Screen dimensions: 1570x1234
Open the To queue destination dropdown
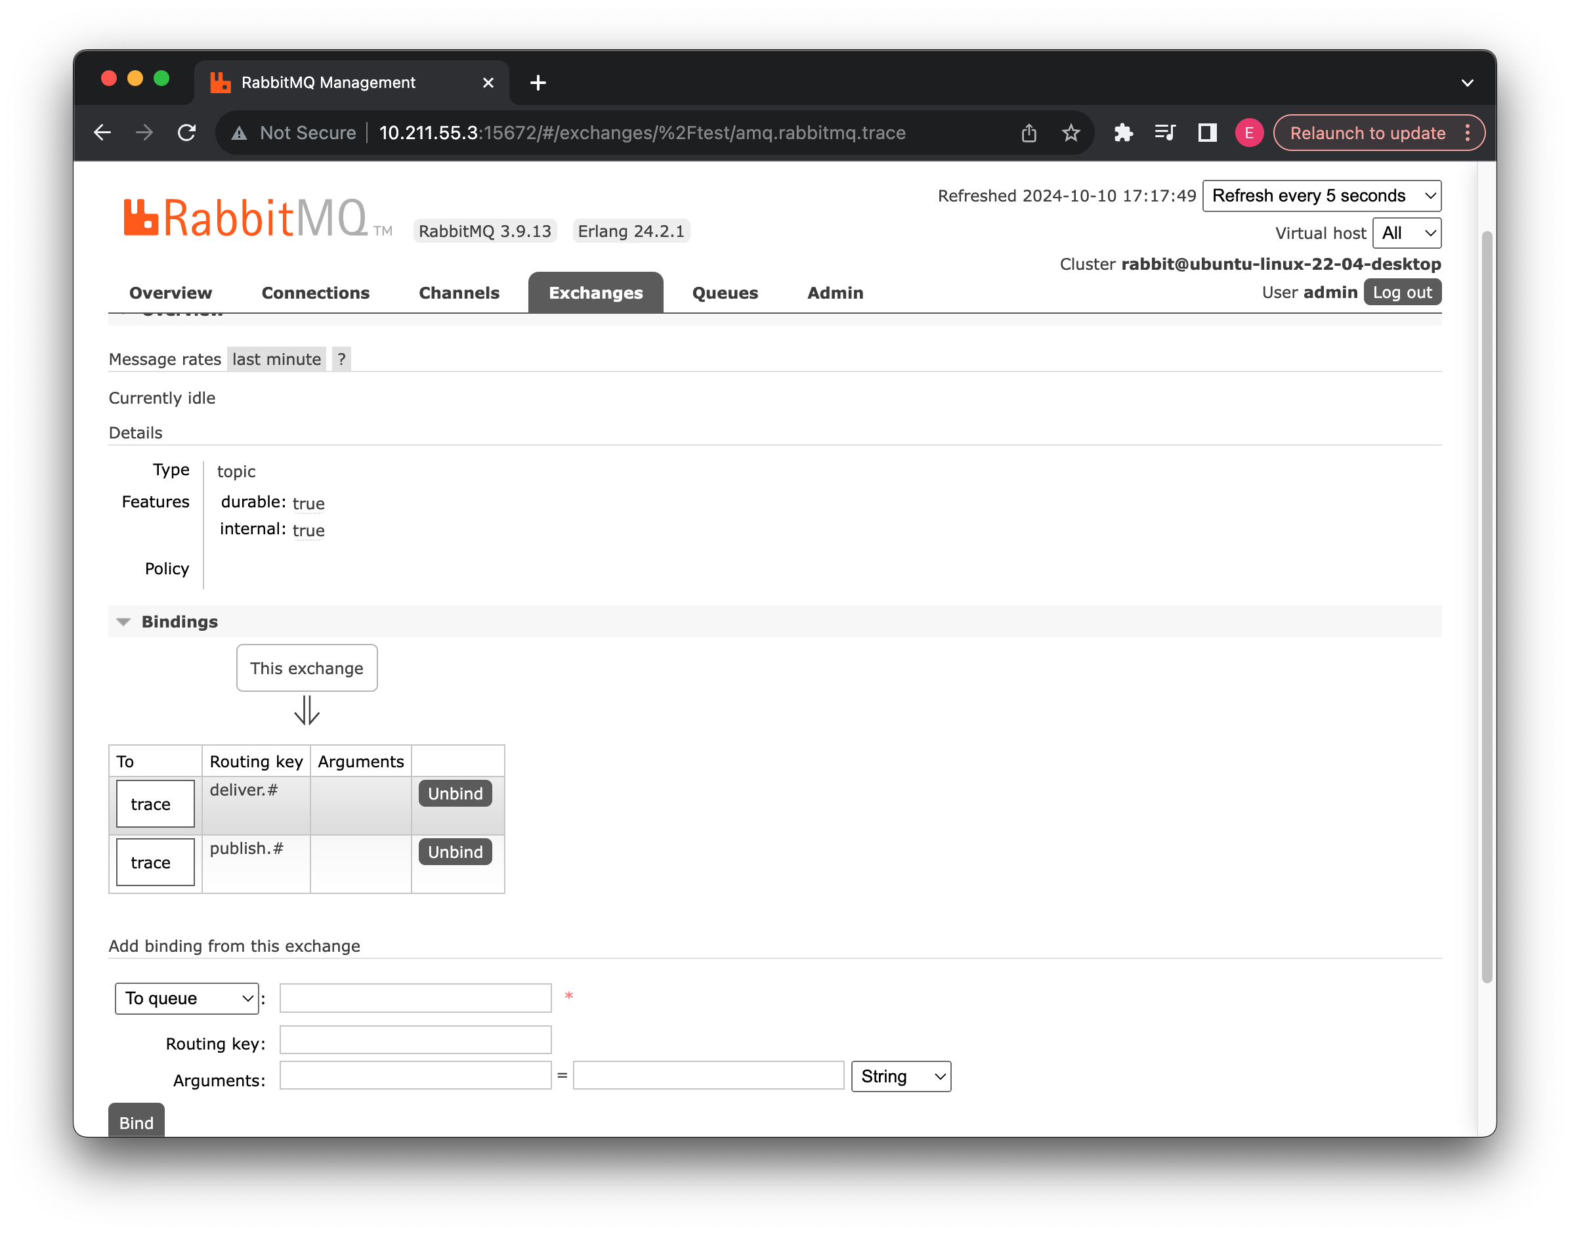click(x=187, y=998)
